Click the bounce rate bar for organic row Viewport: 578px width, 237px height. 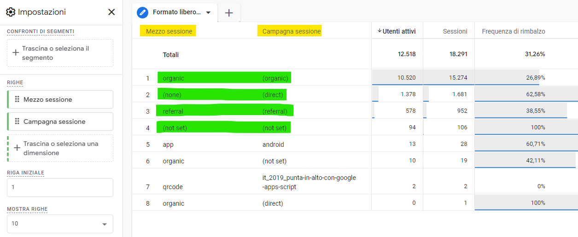507,78
